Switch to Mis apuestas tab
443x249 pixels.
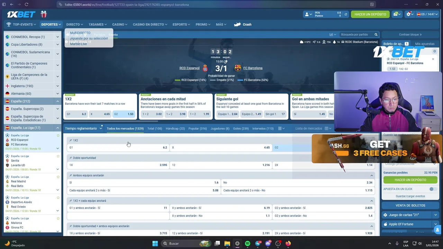click(x=425, y=44)
